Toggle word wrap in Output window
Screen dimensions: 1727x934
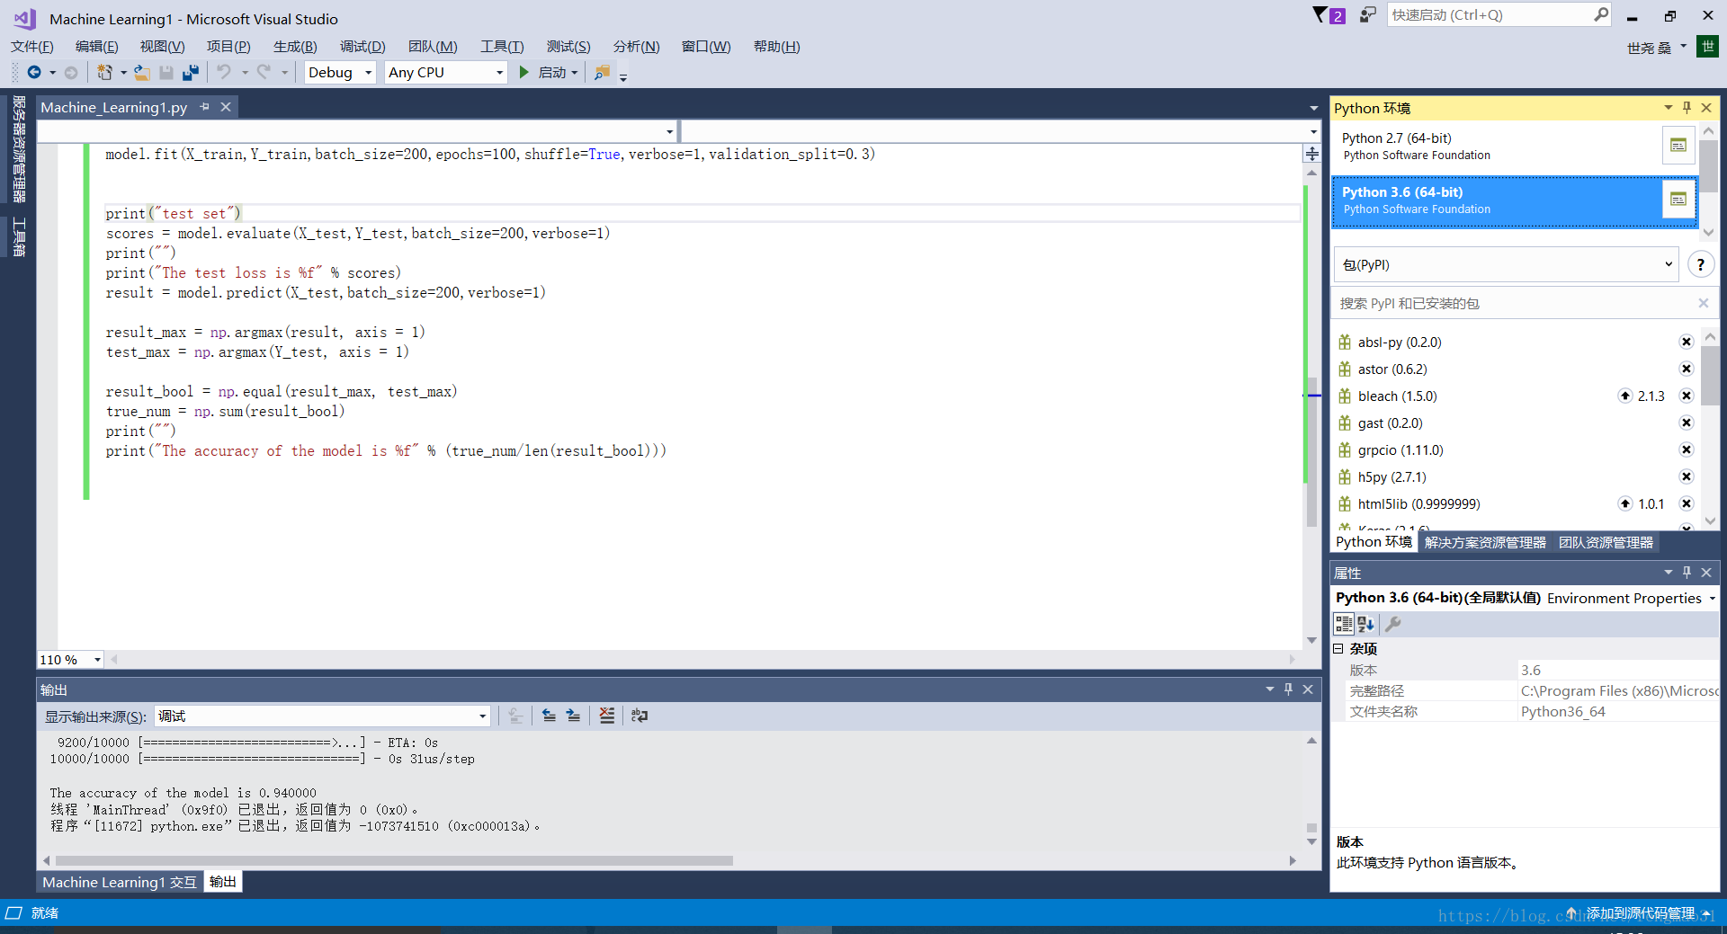click(x=640, y=716)
